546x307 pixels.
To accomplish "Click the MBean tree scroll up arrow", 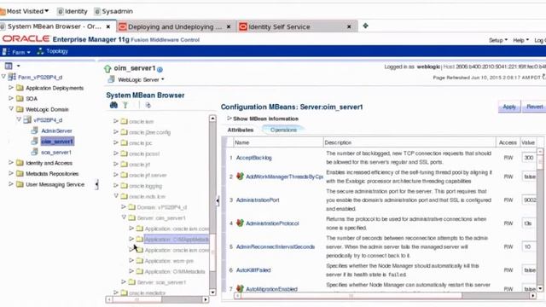I will [212, 119].
